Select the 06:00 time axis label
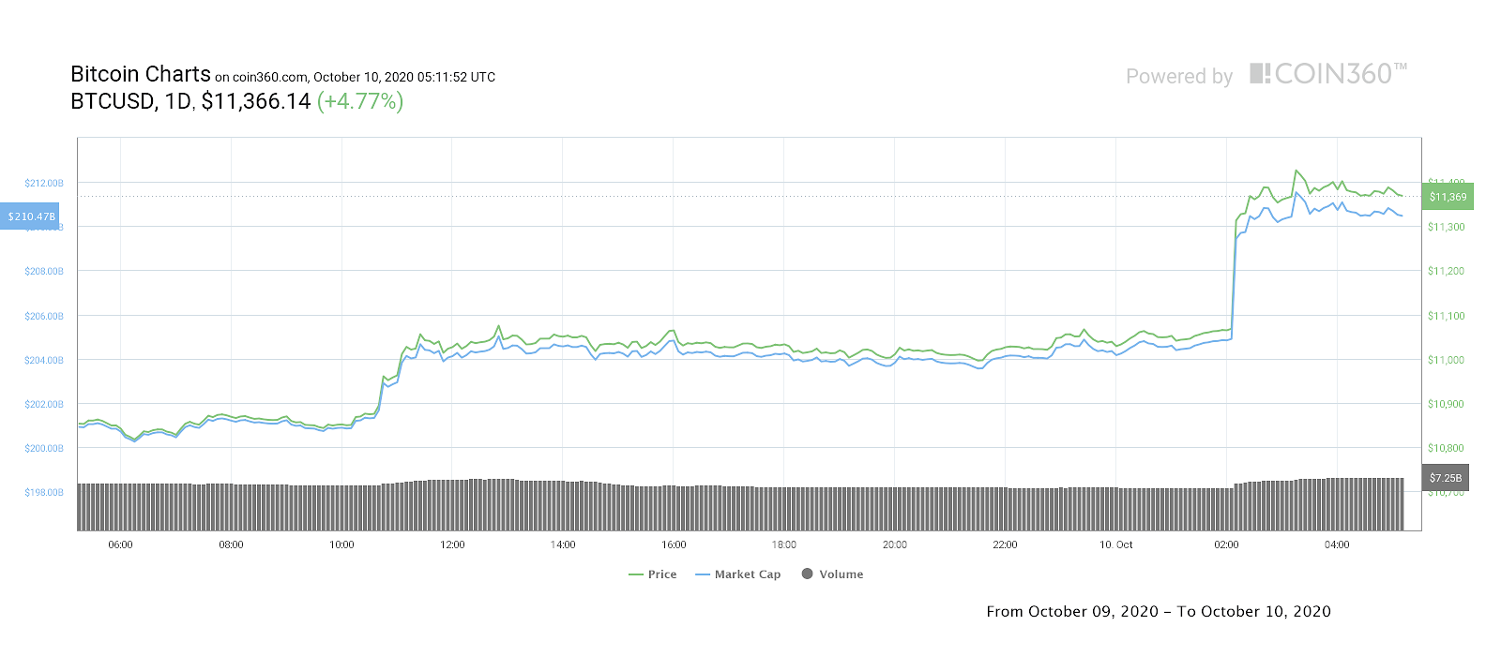The height and width of the screenshot is (656, 1501). point(120,544)
